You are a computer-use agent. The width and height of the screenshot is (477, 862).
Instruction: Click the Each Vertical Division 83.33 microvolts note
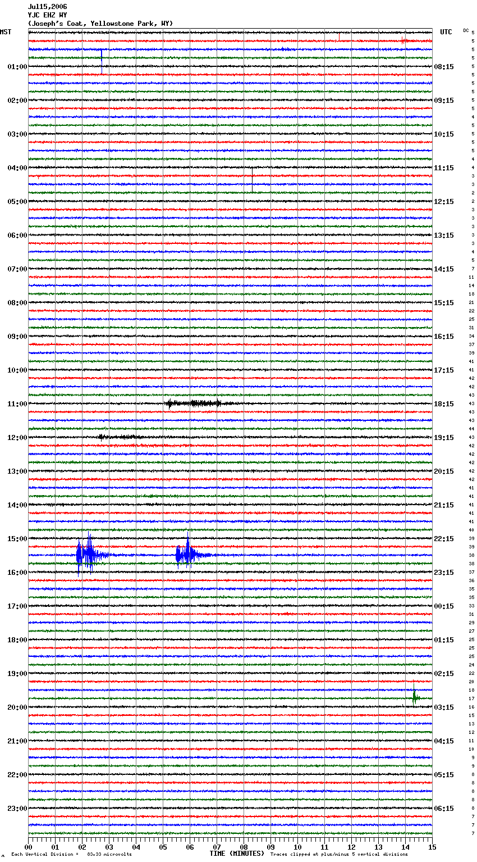pyautogui.click(x=71, y=854)
